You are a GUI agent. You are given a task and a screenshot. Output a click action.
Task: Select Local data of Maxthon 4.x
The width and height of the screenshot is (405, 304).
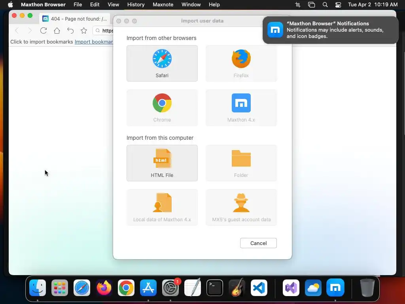click(x=162, y=207)
